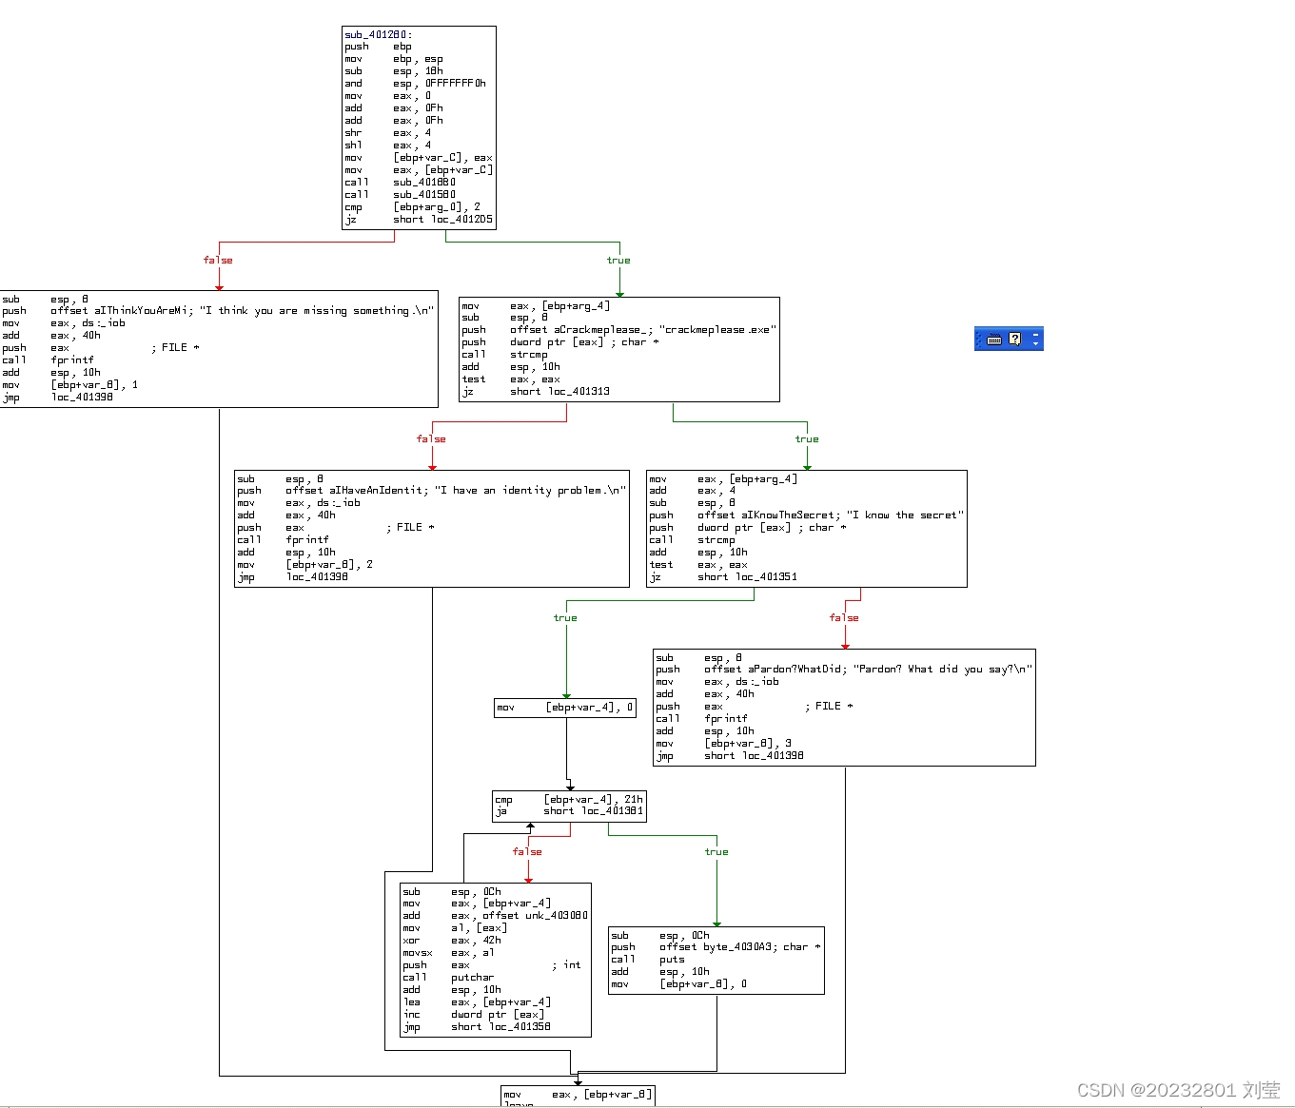Viewport: 1295px width, 1108px height.
Task: Click movsx eax, al instruction
Action: (x=449, y=952)
